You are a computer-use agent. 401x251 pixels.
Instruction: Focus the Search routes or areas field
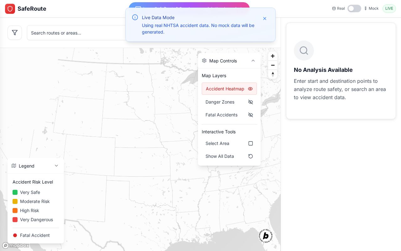click(x=77, y=33)
